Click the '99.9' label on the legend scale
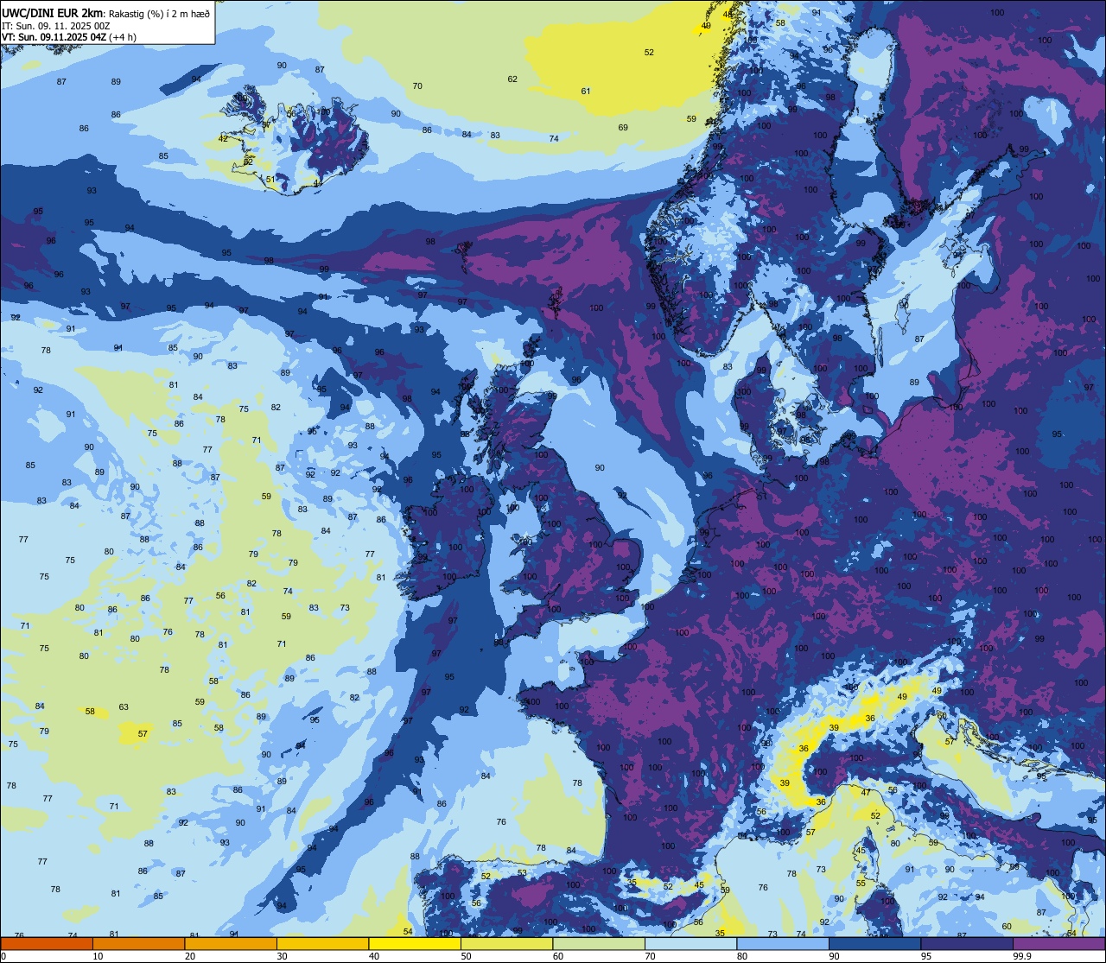The image size is (1106, 963). coord(1022,956)
